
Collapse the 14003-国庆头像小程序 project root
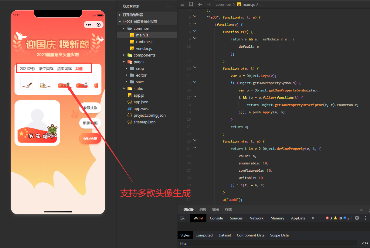pos(147,22)
